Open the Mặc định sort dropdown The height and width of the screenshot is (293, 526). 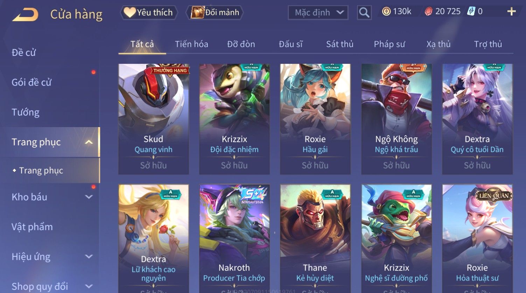coord(318,13)
